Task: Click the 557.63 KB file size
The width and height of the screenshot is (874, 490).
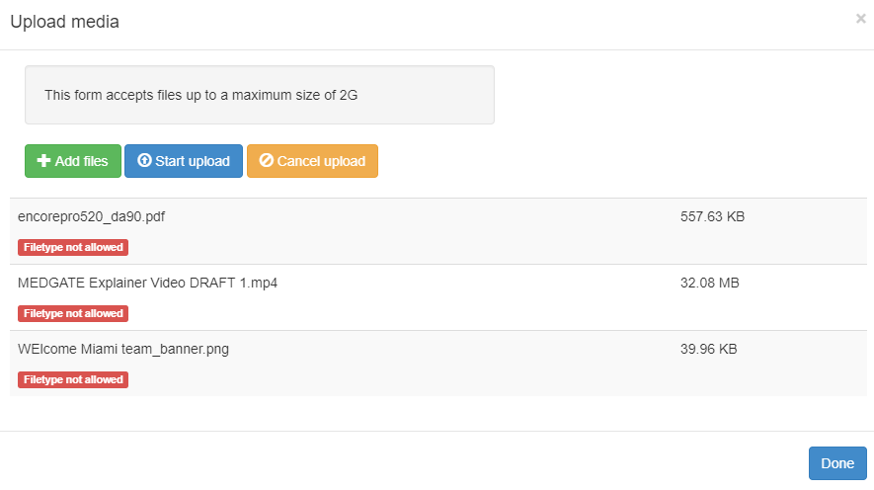Action: click(x=712, y=217)
